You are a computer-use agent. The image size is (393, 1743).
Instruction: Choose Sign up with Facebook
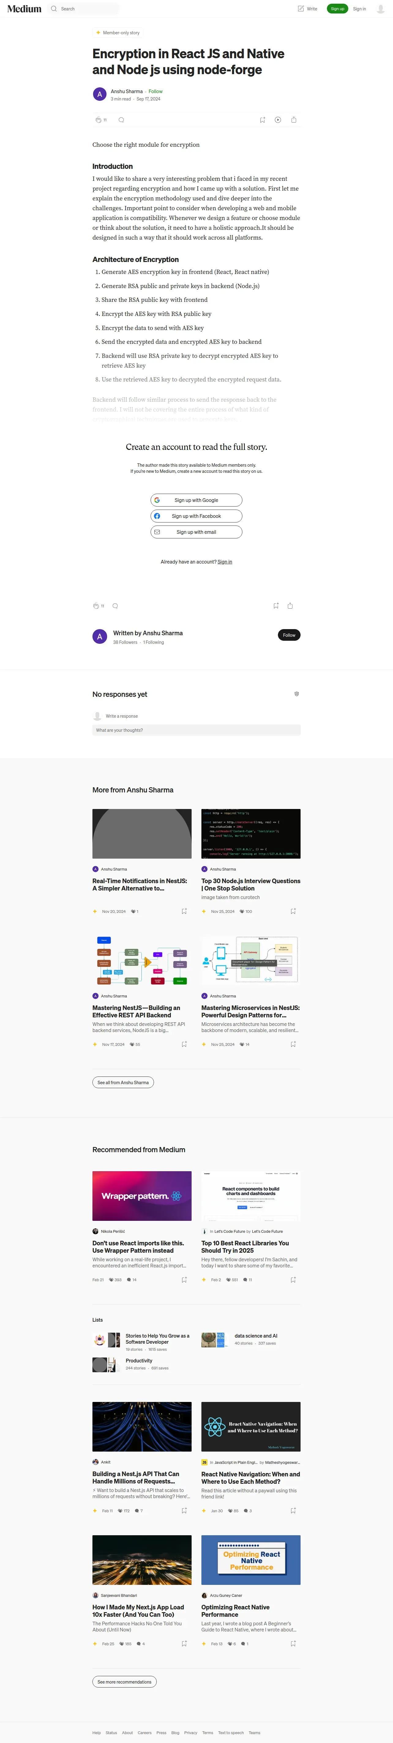tap(196, 516)
